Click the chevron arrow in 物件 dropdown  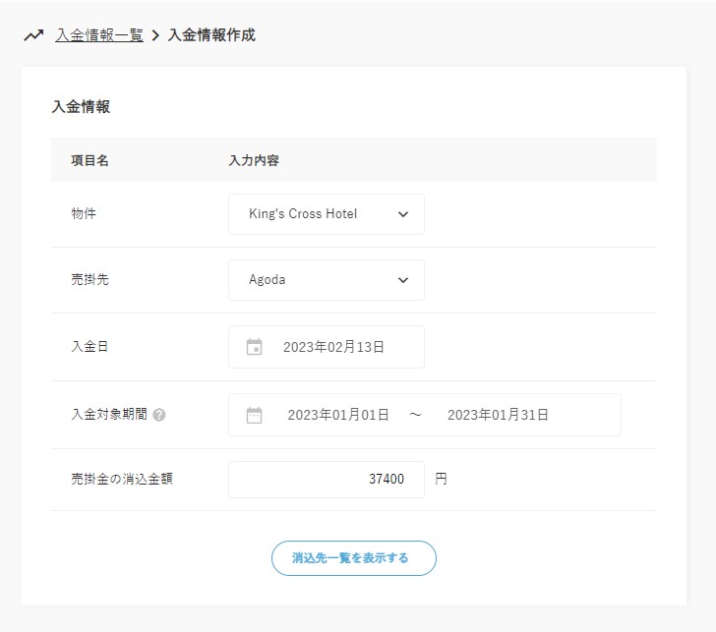(x=403, y=214)
